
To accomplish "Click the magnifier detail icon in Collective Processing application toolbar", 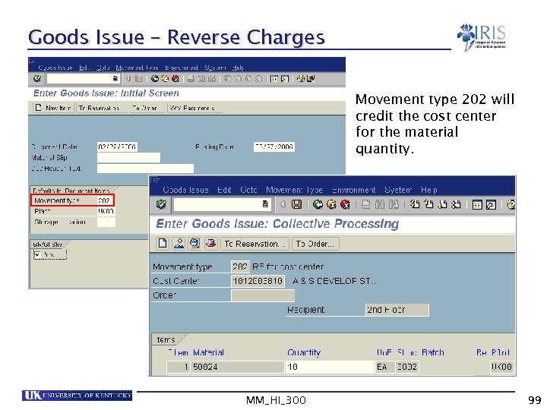I will point(194,244).
